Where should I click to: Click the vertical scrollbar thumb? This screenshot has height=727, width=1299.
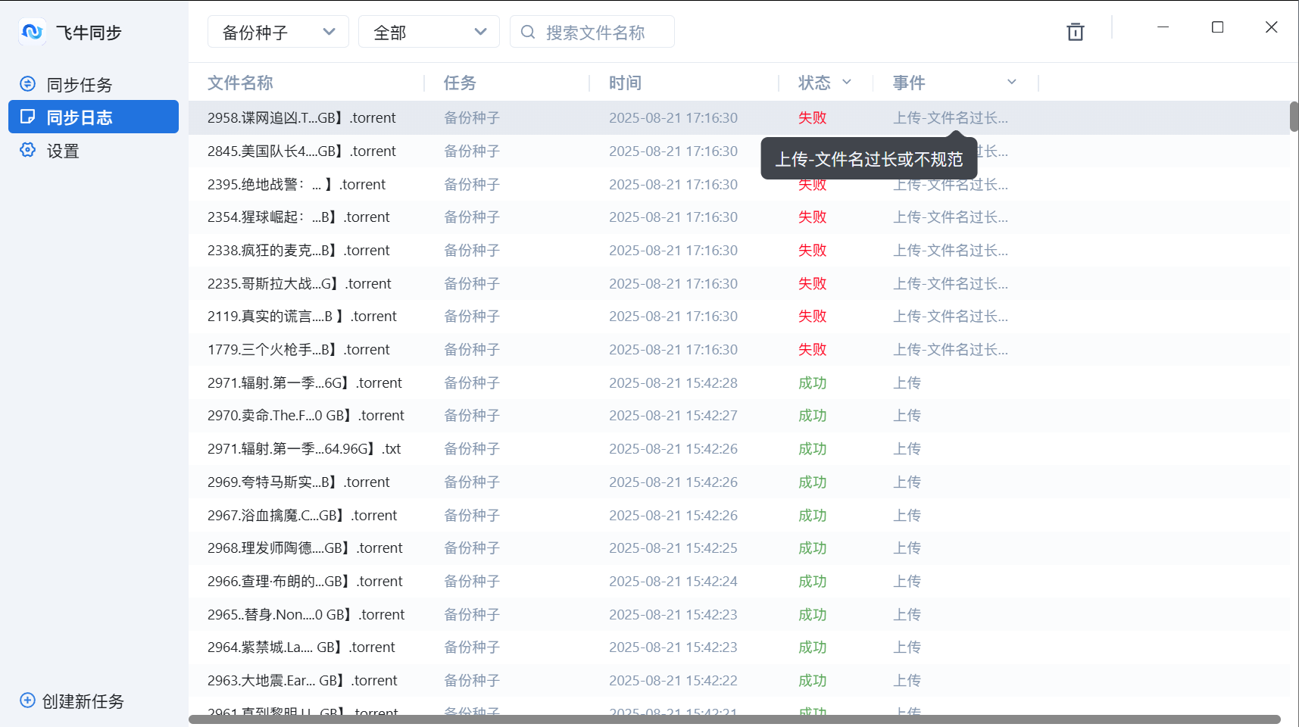click(1294, 116)
